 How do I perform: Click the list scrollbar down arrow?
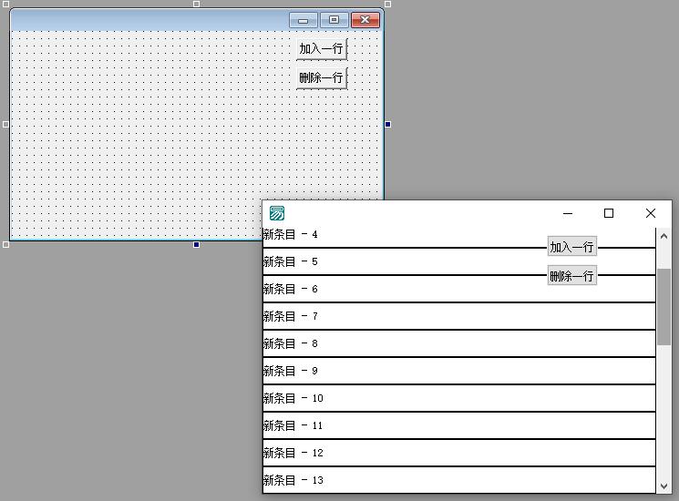(664, 486)
